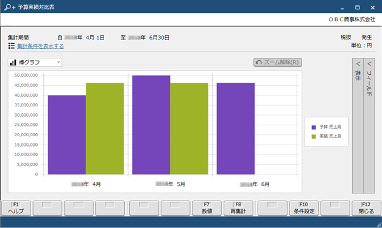This screenshot has height=228, width=382.
Task: Click the green actual bar for 5月
Action: 189,128
